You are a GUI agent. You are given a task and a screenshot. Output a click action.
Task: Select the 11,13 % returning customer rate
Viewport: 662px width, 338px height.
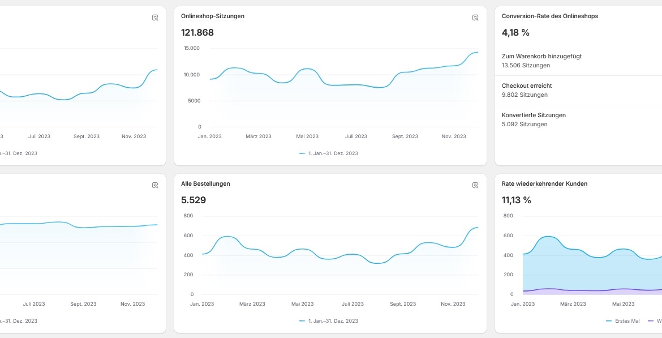pos(517,200)
